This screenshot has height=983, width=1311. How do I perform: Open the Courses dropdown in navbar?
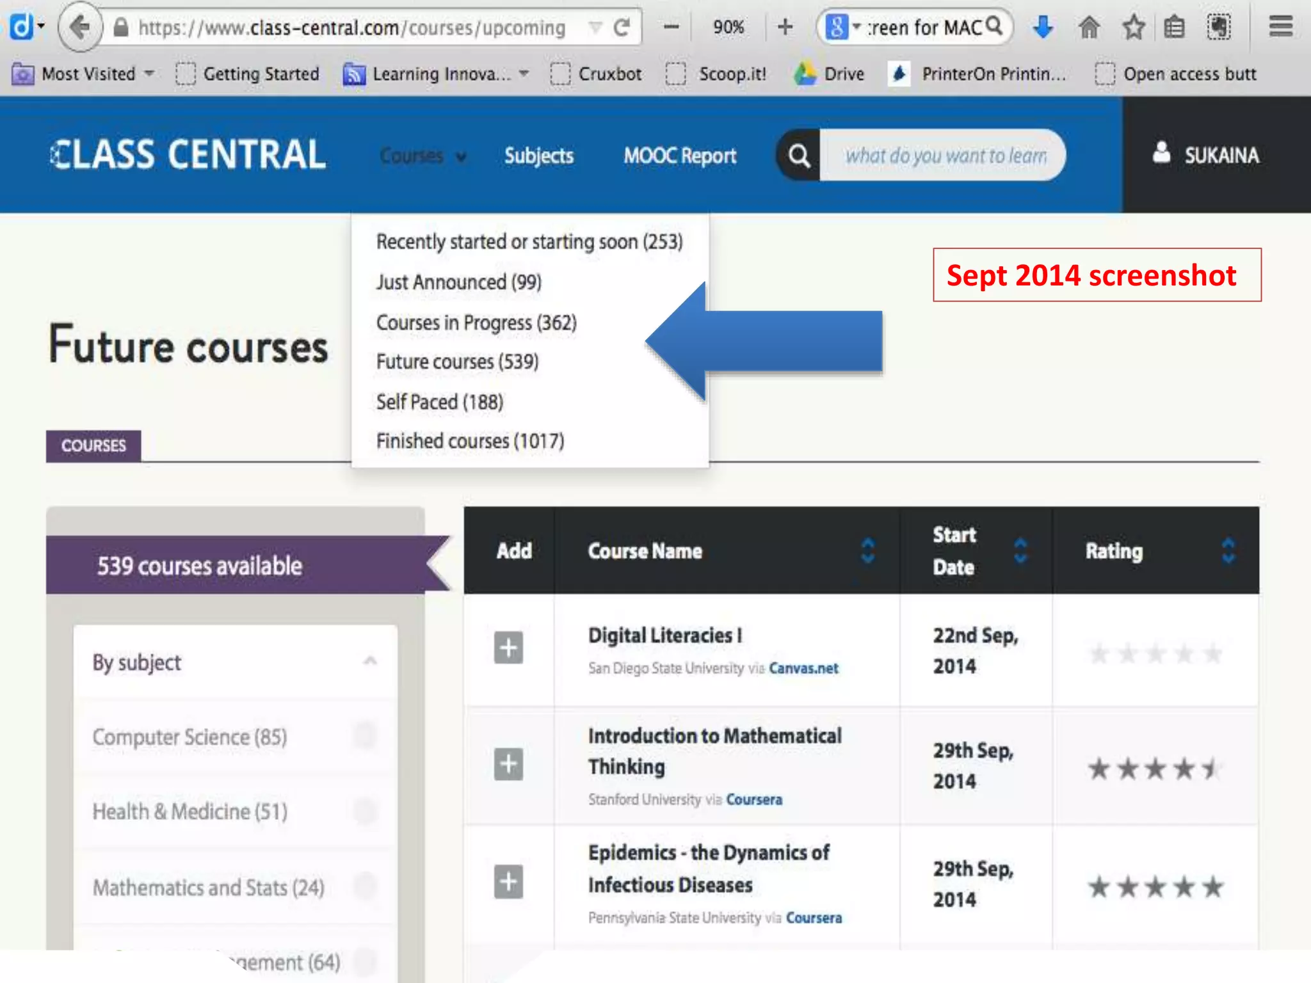point(422,156)
